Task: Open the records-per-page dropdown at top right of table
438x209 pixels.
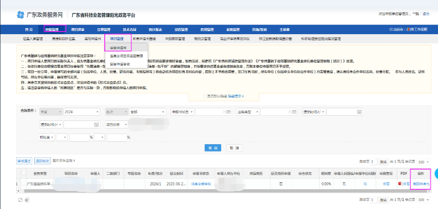Action: point(424,162)
